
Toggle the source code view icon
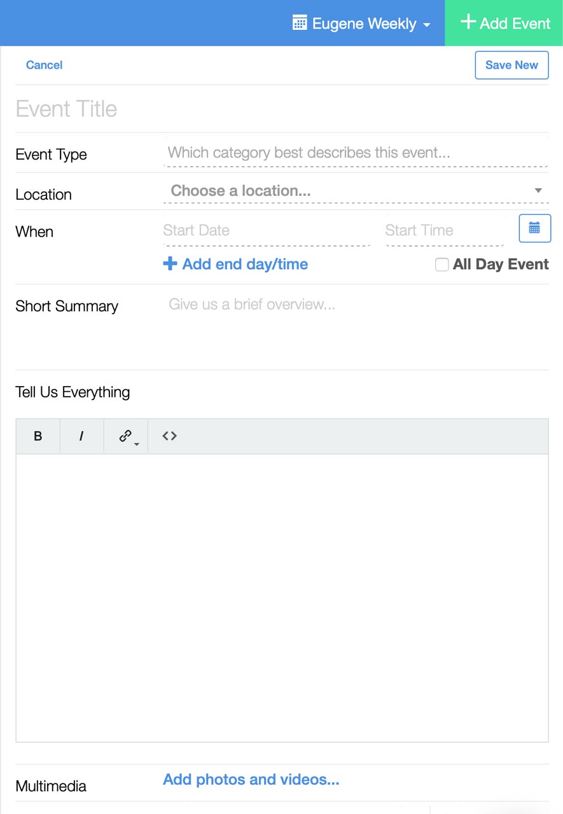coord(169,436)
